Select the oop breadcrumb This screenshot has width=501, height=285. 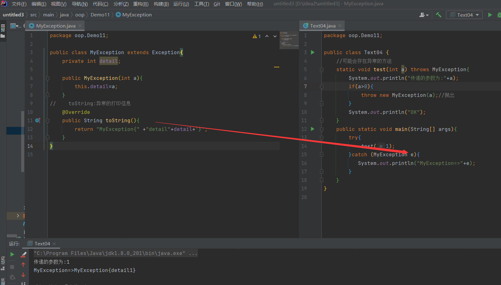coord(80,15)
